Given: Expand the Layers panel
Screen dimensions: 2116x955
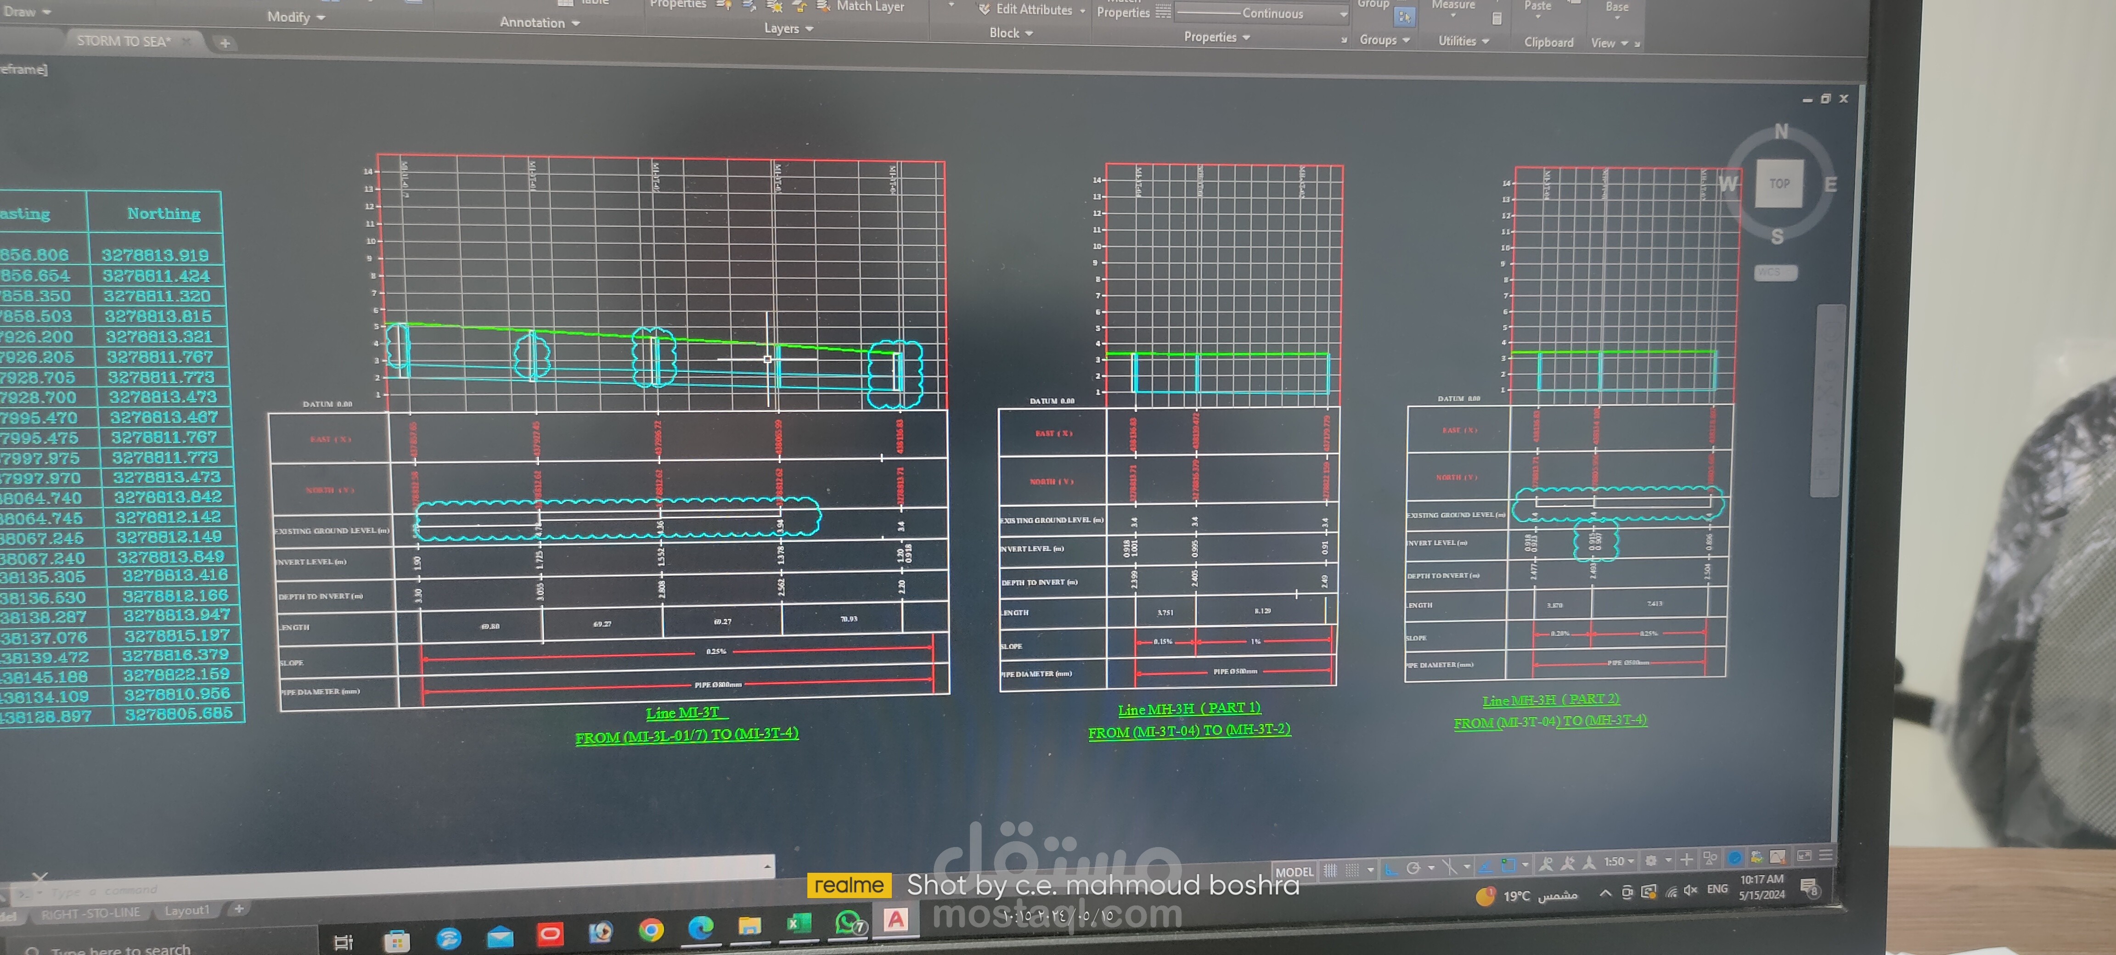Looking at the screenshot, I should [788, 28].
